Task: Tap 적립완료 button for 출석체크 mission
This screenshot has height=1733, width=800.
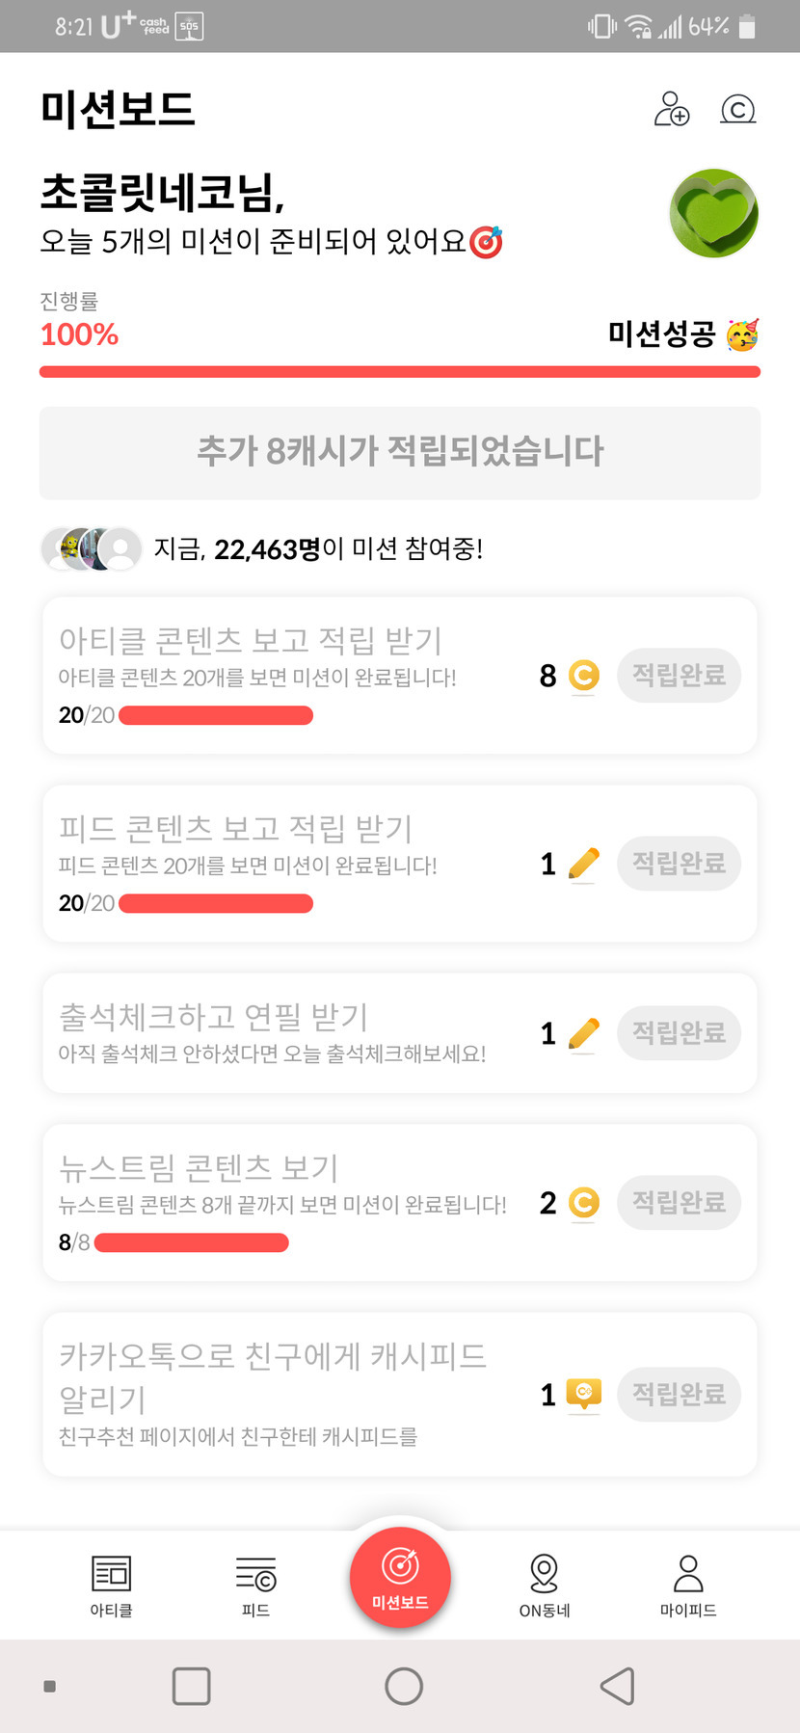Action: coord(679,1032)
